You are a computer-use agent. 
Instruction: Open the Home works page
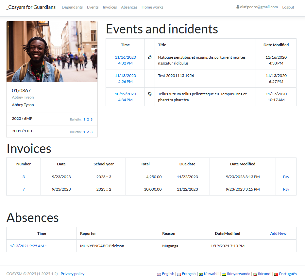tap(152, 7)
